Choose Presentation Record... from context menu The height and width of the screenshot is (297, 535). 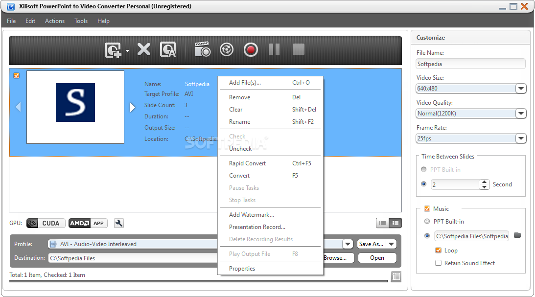click(270, 227)
